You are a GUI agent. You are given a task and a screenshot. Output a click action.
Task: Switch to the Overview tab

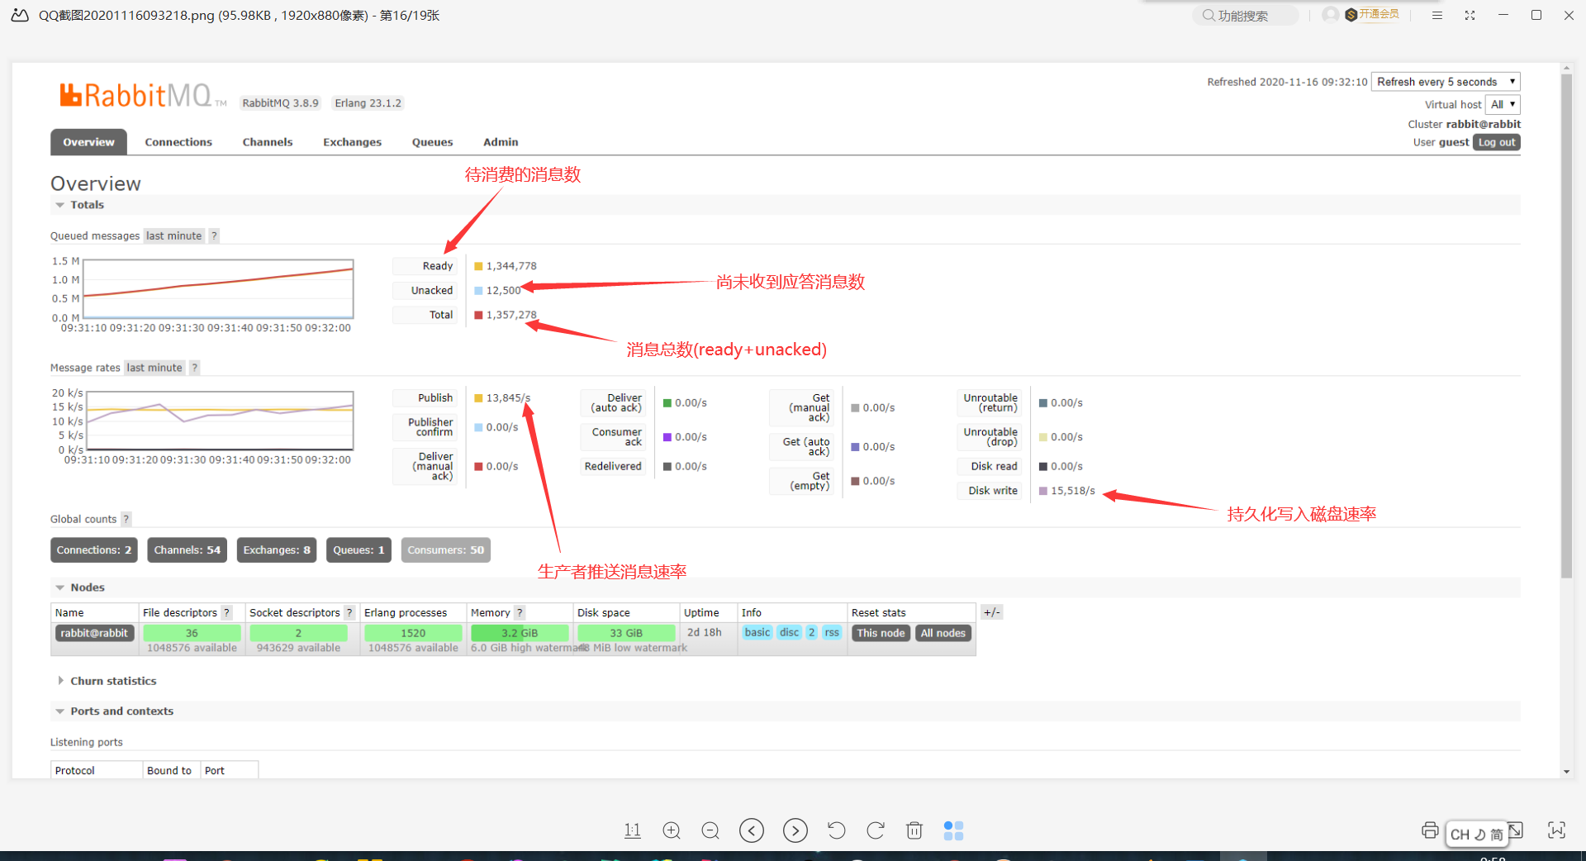(x=89, y=142)
